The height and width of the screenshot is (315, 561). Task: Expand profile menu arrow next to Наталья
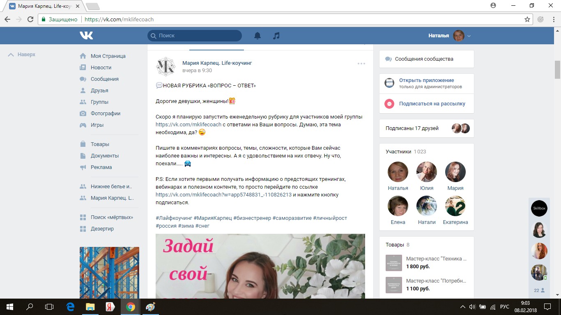469,36
